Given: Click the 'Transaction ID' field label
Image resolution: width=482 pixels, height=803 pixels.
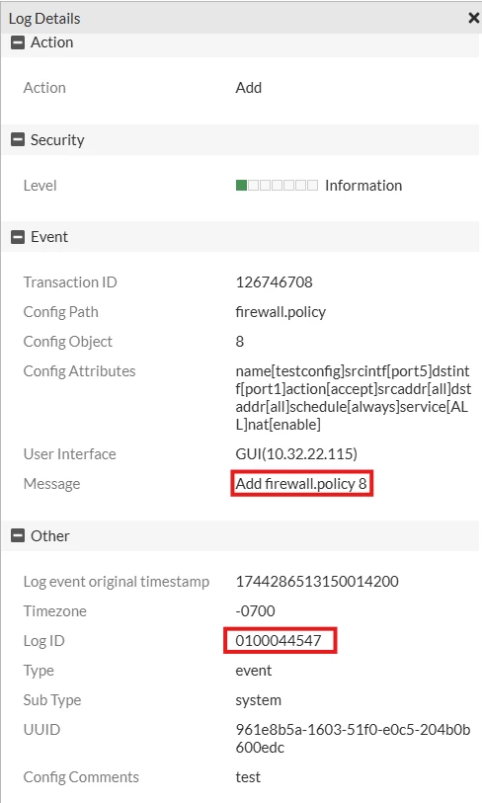Looking at the screenshot, I should point(70,282).
